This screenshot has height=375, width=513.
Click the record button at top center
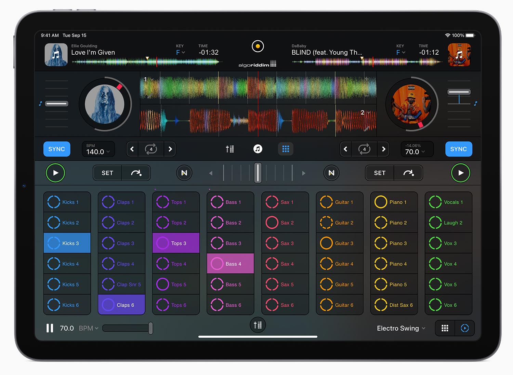258,46
